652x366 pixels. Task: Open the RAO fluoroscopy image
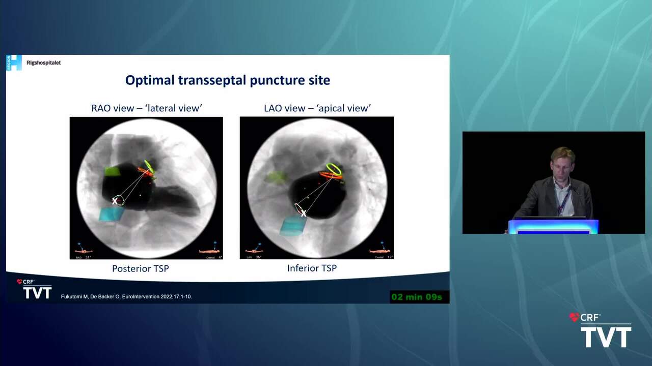(x=146, y=188)
